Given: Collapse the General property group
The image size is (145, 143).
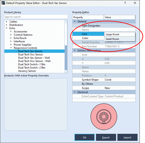Looking at the screenshot, I should click(75, 21).
